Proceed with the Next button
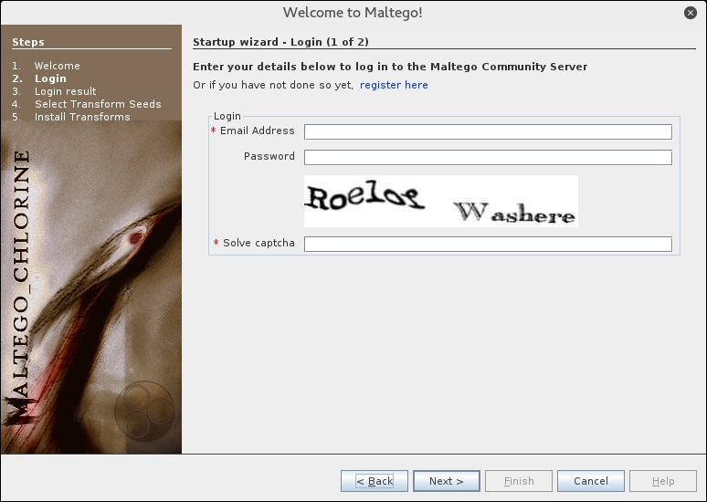This screenshot has width=707, height=502. pyautogui.click(x=447, y=481)
